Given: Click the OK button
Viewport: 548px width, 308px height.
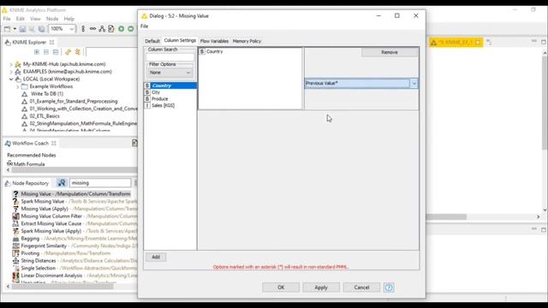Looking at the screenshot, I should [x=281, y=287].
